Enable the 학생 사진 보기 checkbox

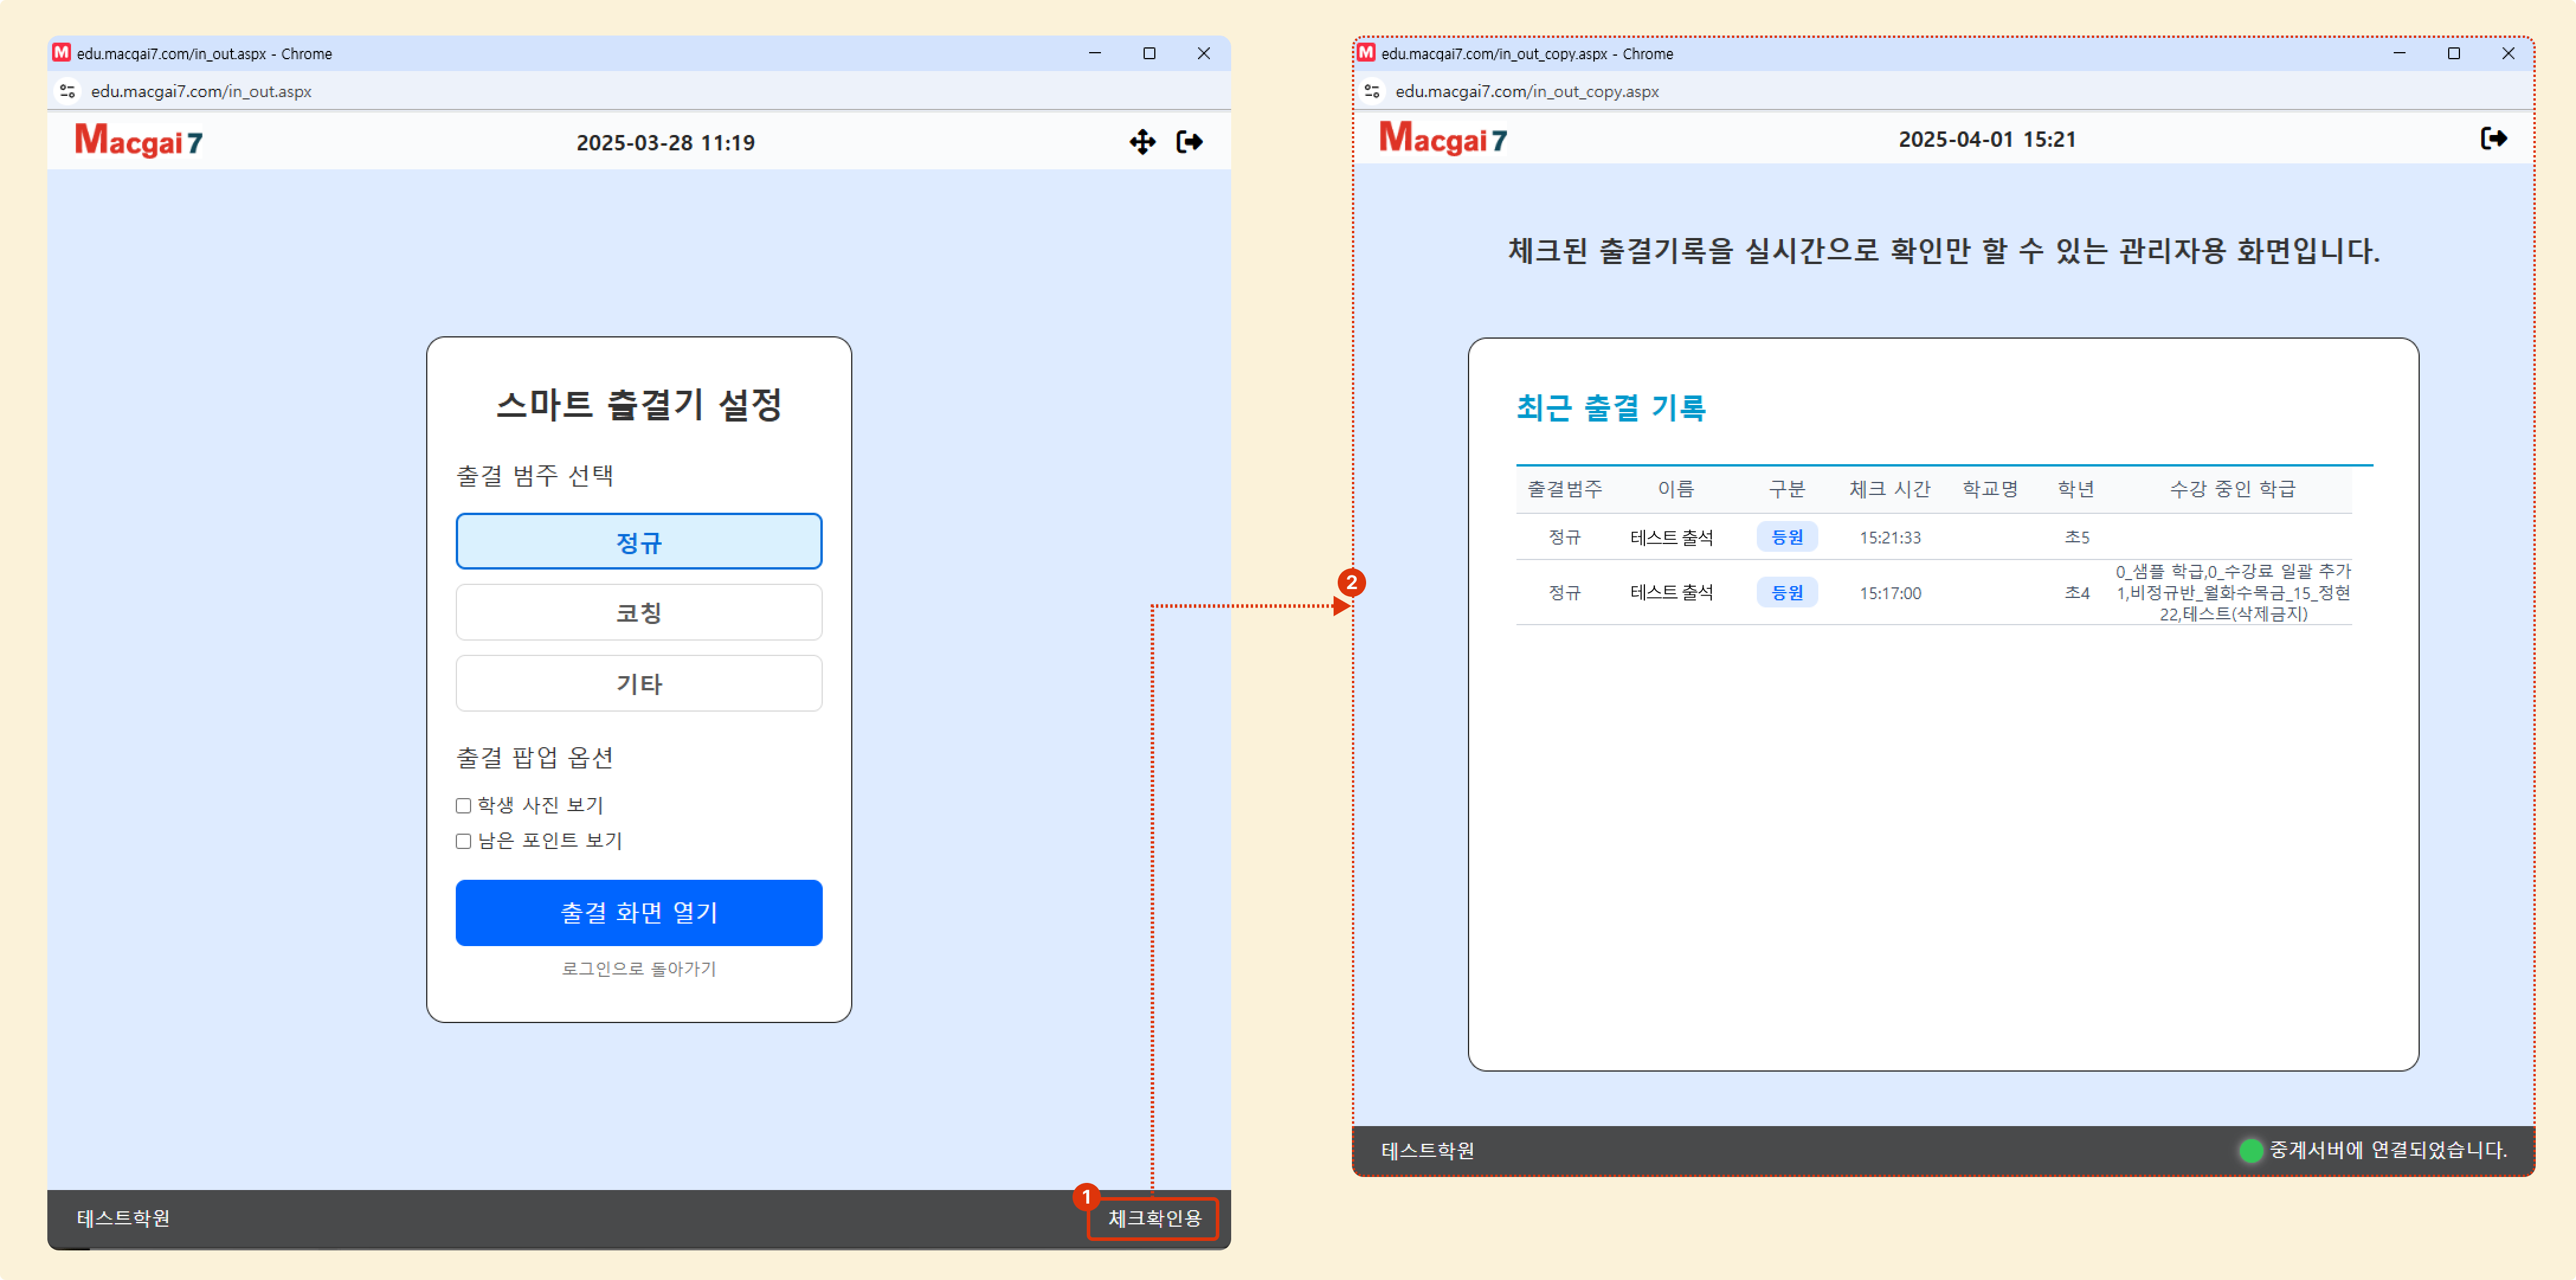coord(463,806)
